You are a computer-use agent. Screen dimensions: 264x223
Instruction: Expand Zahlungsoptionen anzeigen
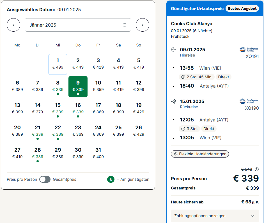tap(215, 216)
